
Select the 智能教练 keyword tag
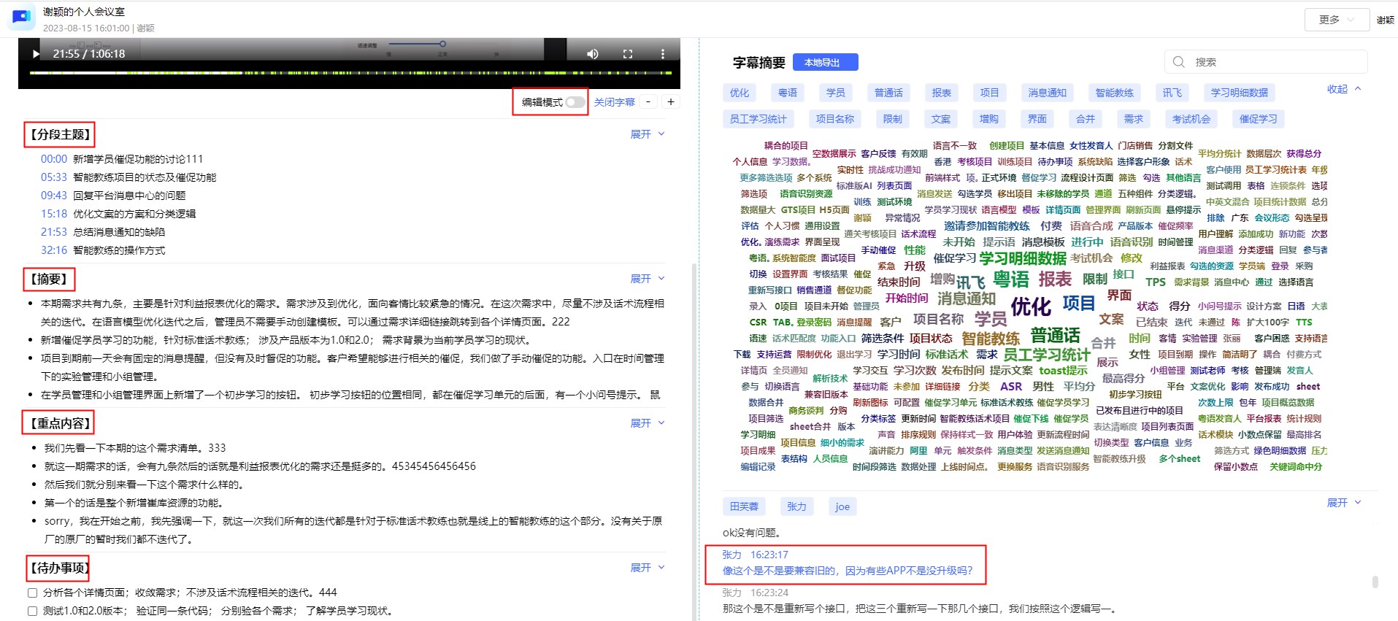point(1115,93)
